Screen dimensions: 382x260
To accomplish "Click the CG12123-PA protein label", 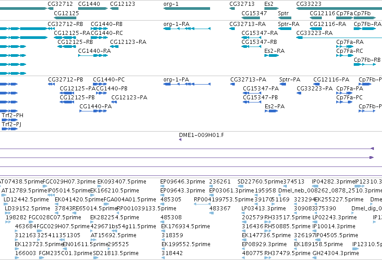I will [x=129, y=98].
